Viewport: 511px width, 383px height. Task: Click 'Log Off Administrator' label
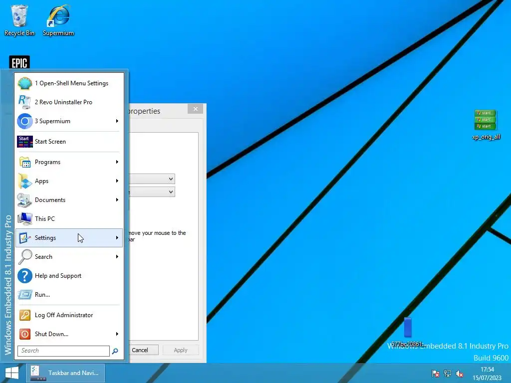coord(64,315)
